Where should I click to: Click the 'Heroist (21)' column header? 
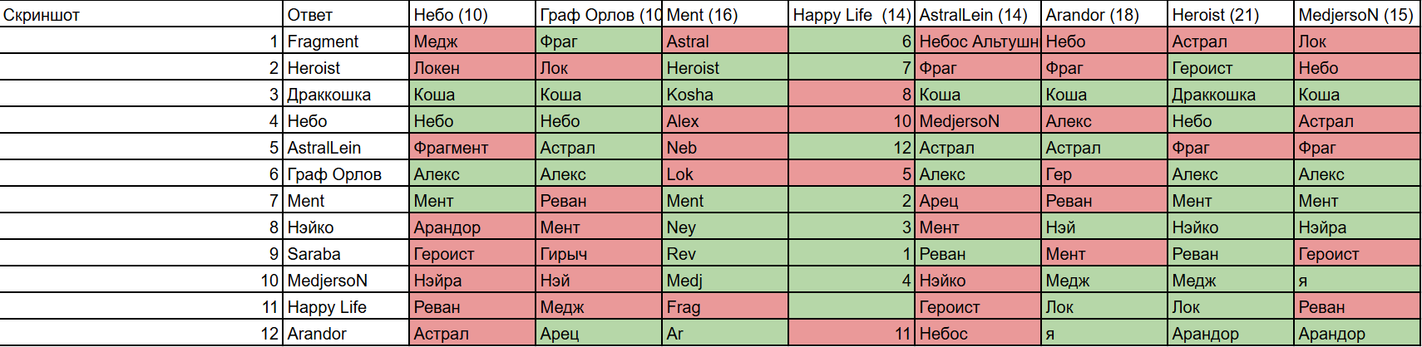(x=1232, y=14)
